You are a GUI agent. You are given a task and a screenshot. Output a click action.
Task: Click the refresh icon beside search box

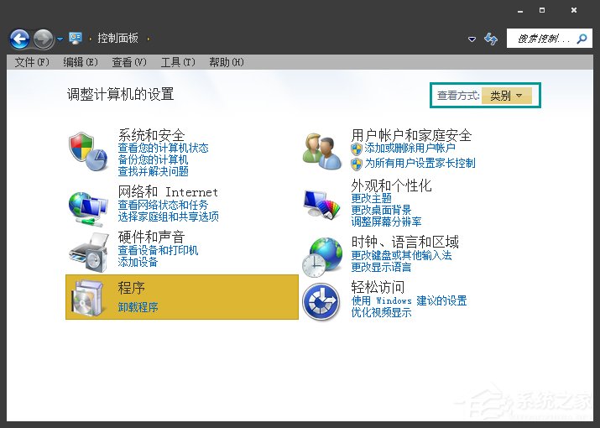click(491, 39)
